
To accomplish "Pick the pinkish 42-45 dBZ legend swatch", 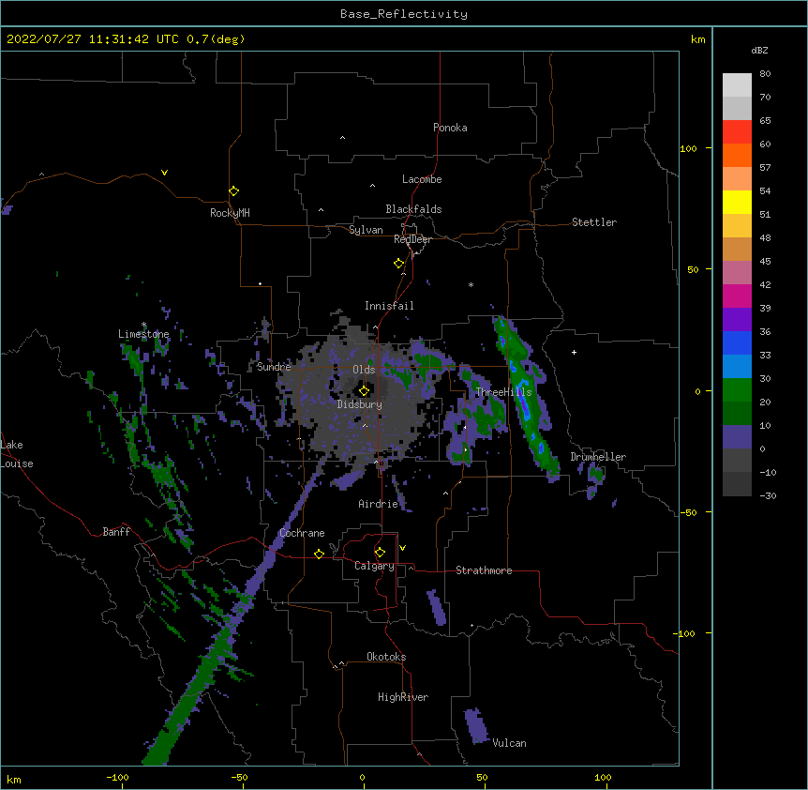I will click(737, 273).
